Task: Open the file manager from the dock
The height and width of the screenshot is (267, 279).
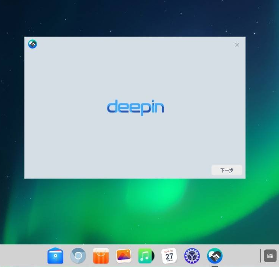Action: [55, 256]
